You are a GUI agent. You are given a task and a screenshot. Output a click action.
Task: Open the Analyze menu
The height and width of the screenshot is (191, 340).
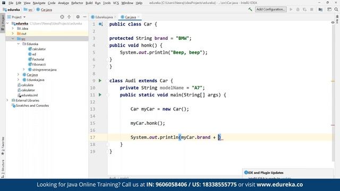[x=63, y=3]
